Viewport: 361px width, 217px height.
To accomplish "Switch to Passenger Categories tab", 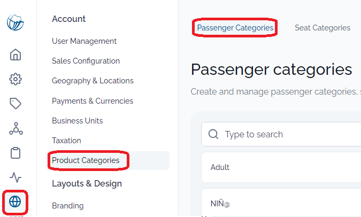I will [235, 28].
